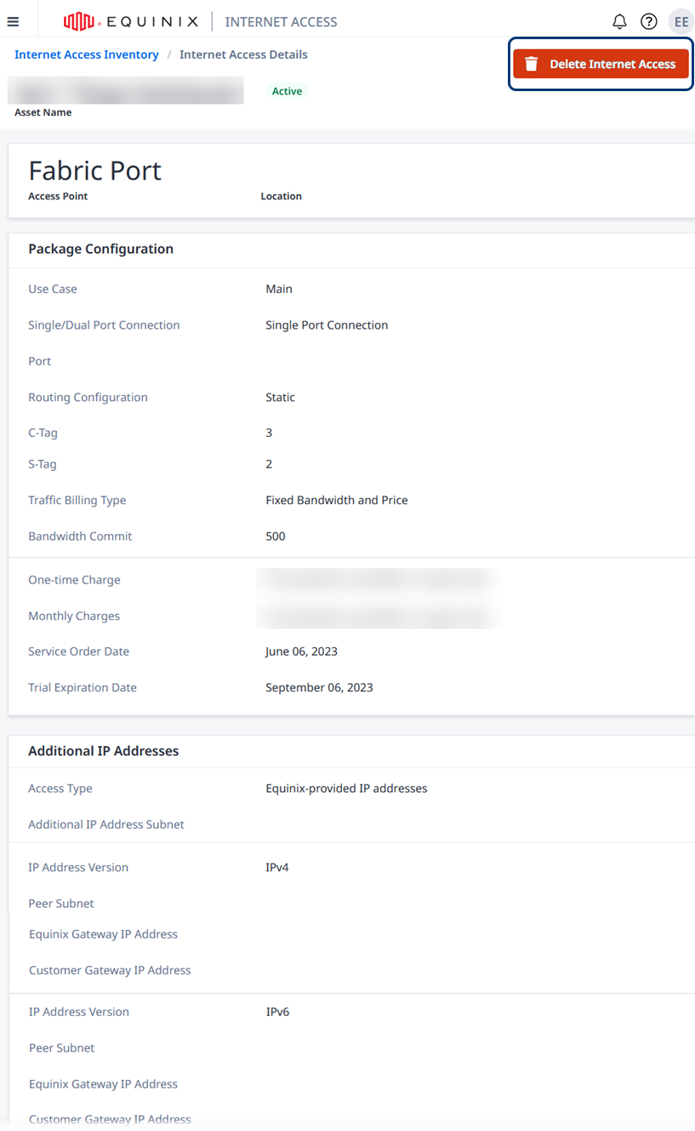Click the Access Point label

click(x=58, y=196)
